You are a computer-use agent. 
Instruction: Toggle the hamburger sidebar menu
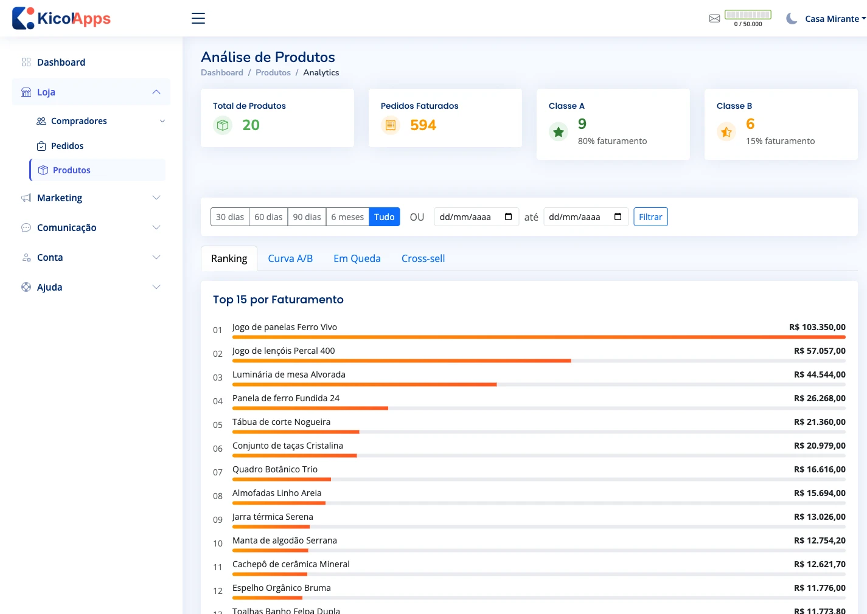click(198, 18)
